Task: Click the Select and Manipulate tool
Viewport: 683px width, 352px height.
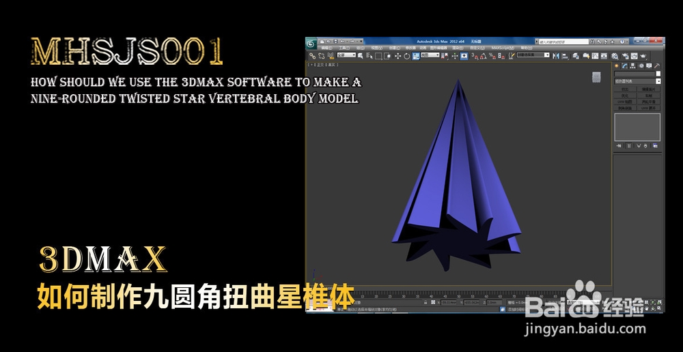Action: pos(455,56)
